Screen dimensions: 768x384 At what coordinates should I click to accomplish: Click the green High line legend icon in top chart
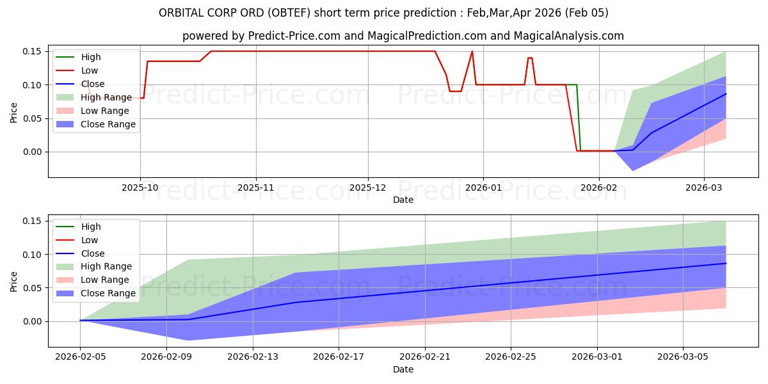(x=67, y=58)
